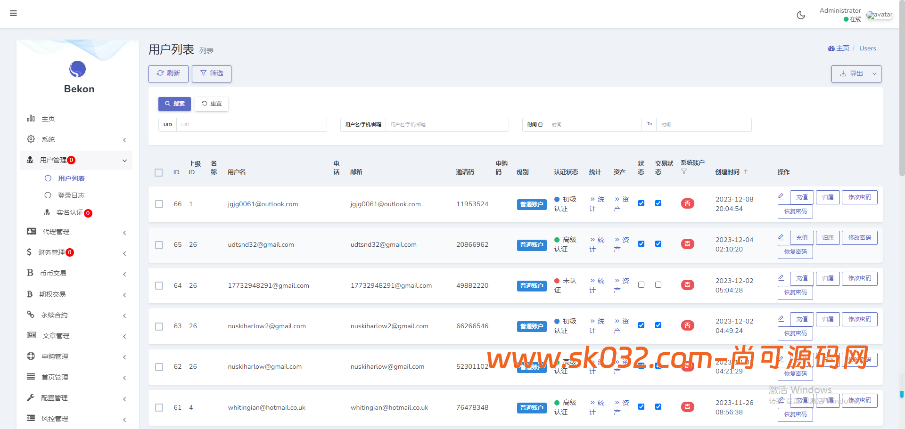905x429 pixels.
Task: Click the edit pencil icon for user 66
Action: tap(781, 196)
